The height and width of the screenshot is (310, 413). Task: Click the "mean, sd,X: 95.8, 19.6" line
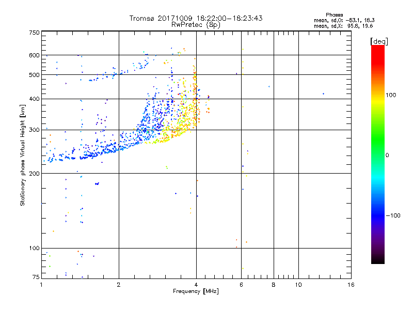[343, 26]
